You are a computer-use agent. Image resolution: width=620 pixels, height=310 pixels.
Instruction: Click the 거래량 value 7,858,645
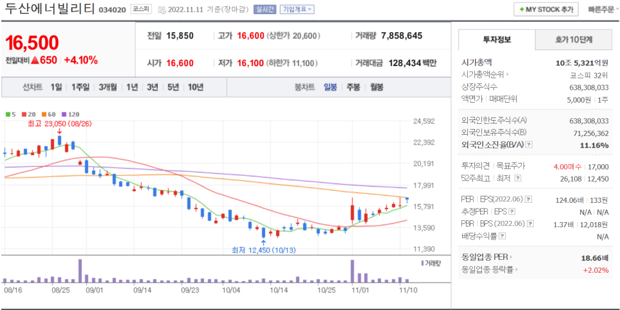(x=402, y=36)
